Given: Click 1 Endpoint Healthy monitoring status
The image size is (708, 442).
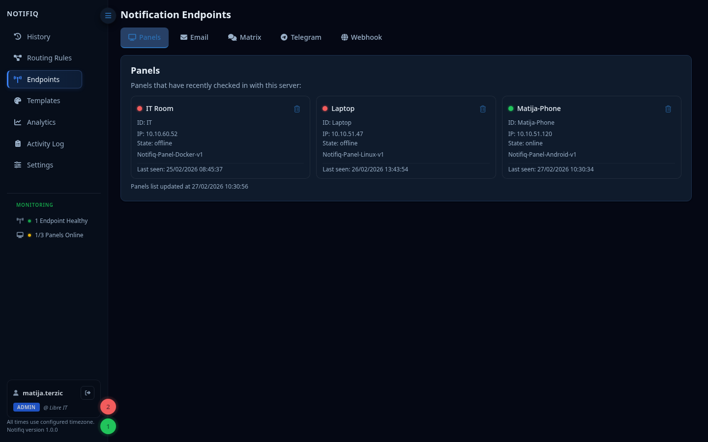Looking at the screenshot, I should pos(61,221).
